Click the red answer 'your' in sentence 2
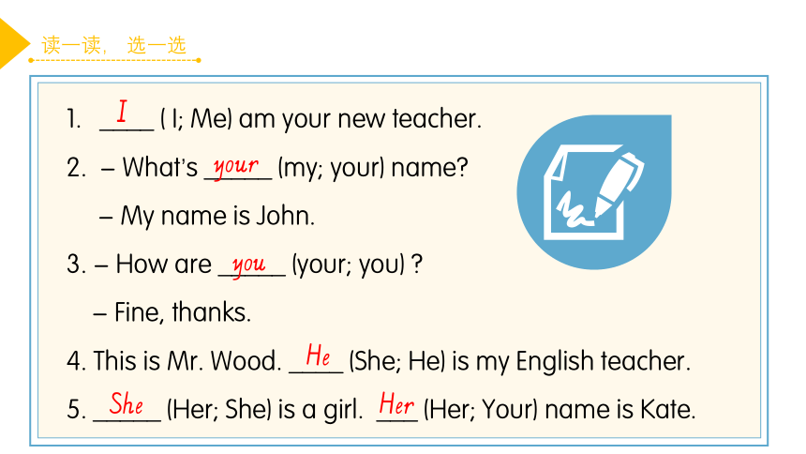The image size is (806, 454). [236, 167]
